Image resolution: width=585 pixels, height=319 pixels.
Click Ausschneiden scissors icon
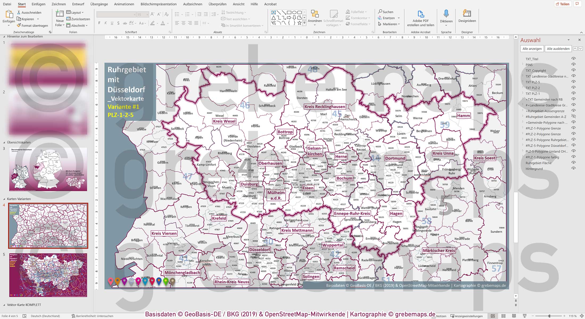pyautogui.click(x=19, y=12)
